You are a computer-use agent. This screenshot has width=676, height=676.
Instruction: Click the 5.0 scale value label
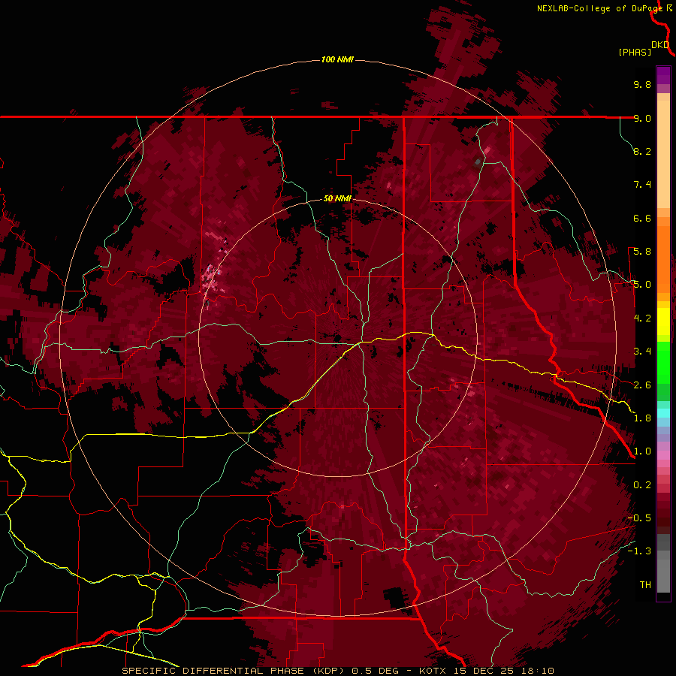642,285
